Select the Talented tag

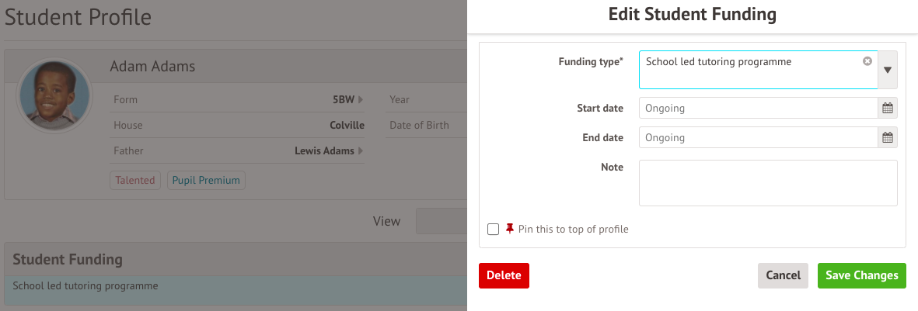(135, 181)
